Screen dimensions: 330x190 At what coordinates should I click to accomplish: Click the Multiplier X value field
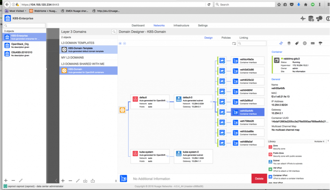pos(328,141)
